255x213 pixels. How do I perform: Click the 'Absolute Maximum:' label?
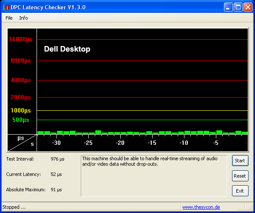(x=26, y=190)
